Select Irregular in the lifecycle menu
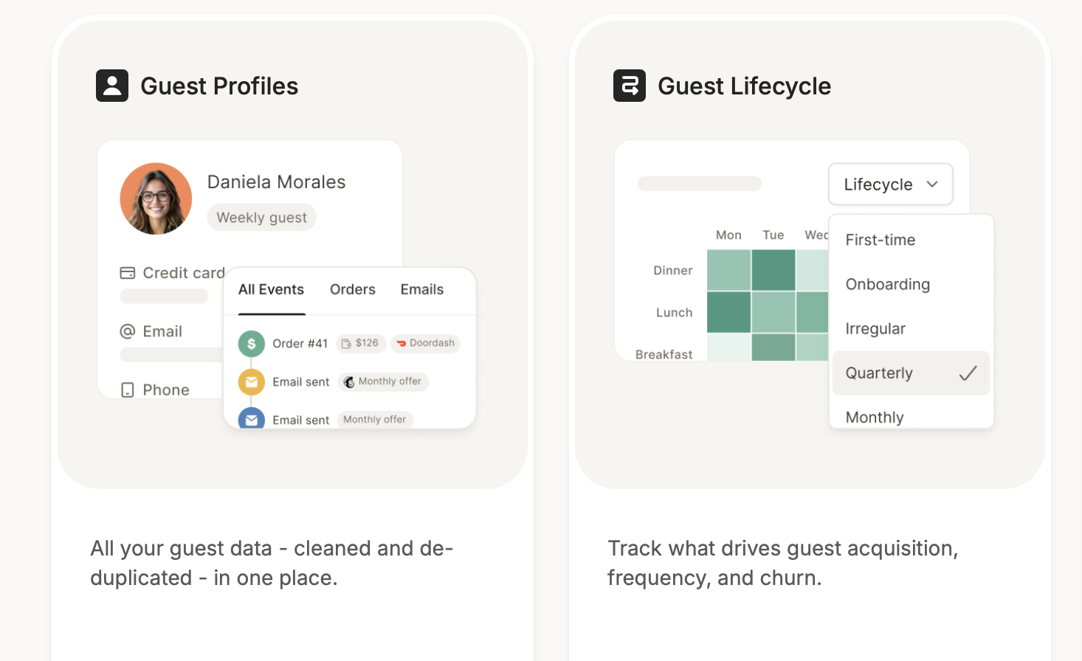1082x661 pixels. click(875, 329)
